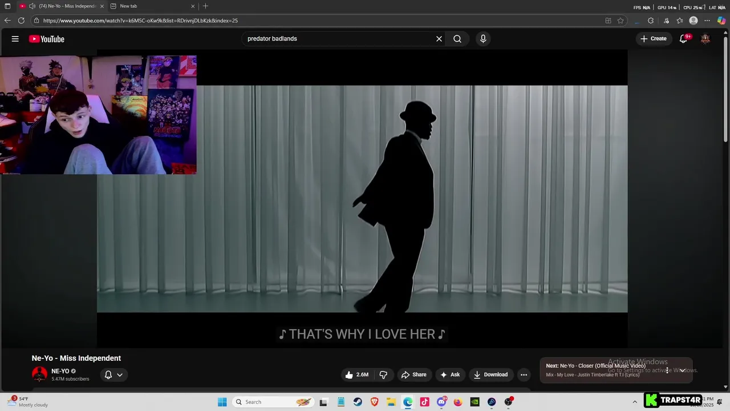Go to the YouTube home logo

[x=47, y=39]
